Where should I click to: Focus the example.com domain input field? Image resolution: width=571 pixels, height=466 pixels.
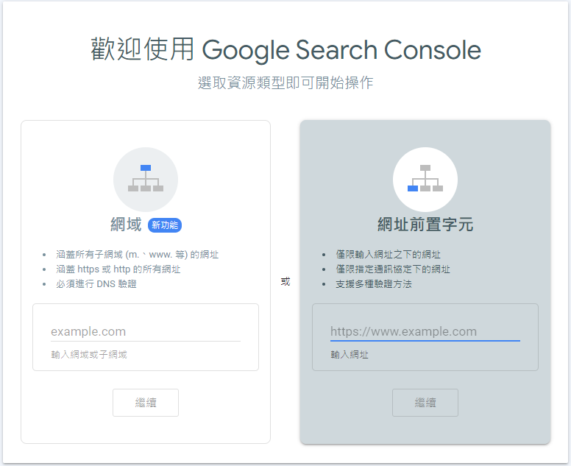click(x=146, y=331)
